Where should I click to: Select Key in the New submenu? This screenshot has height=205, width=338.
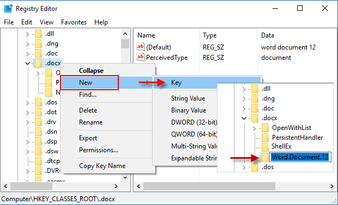click(207, 83)
